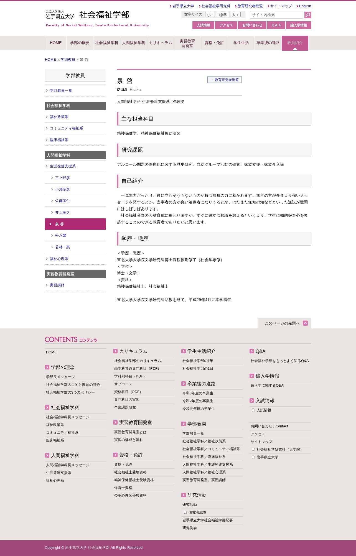Select 学部の概要 navigation item
356x556 pixels.
[80, 43]
